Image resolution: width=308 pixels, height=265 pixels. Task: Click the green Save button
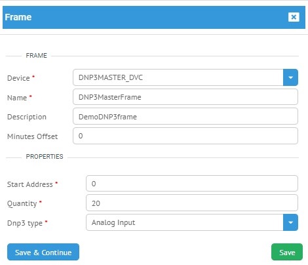287,252
